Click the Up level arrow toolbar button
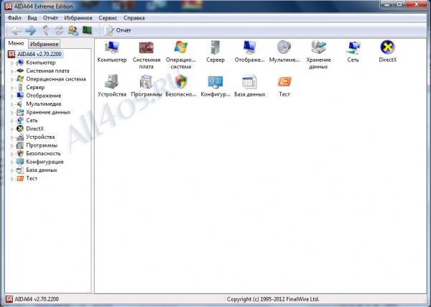 46,30
